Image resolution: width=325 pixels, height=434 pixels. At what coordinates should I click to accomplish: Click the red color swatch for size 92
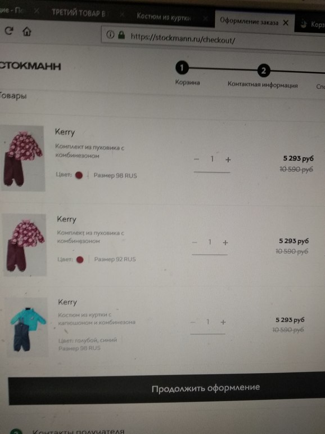(80, 260)
